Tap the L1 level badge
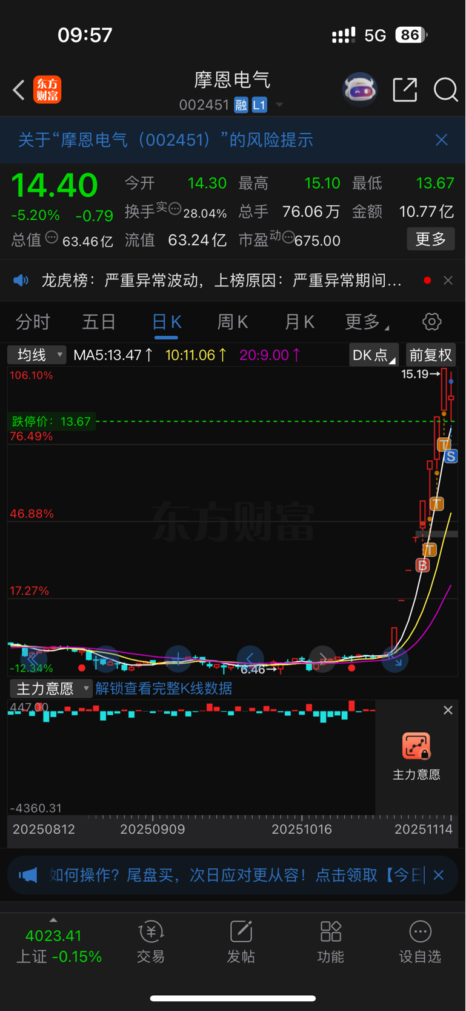The height and width of the screenshot is (1011, 466). [259, 105]
